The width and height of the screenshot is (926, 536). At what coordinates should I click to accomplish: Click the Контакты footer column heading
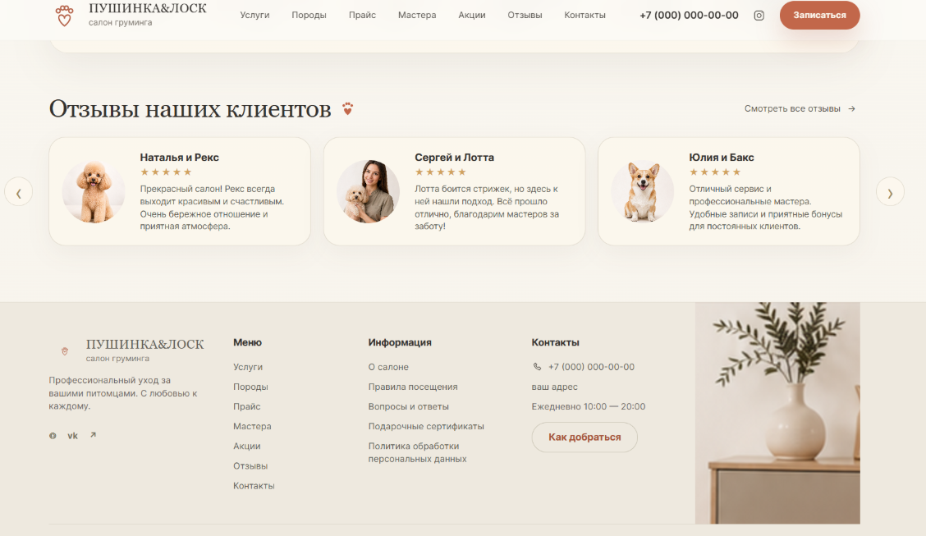click(555, 342)
